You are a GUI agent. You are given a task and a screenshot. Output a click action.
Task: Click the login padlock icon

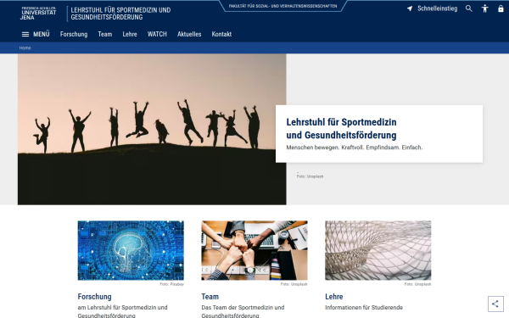pyautogui.click(x=501, y=8)
